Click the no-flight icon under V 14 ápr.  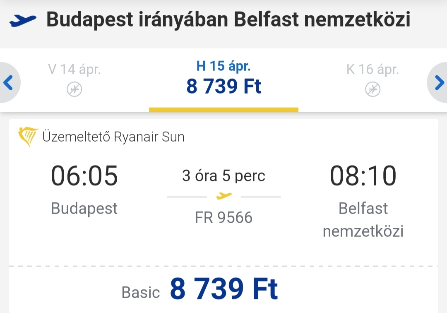(x=74, y=89)
